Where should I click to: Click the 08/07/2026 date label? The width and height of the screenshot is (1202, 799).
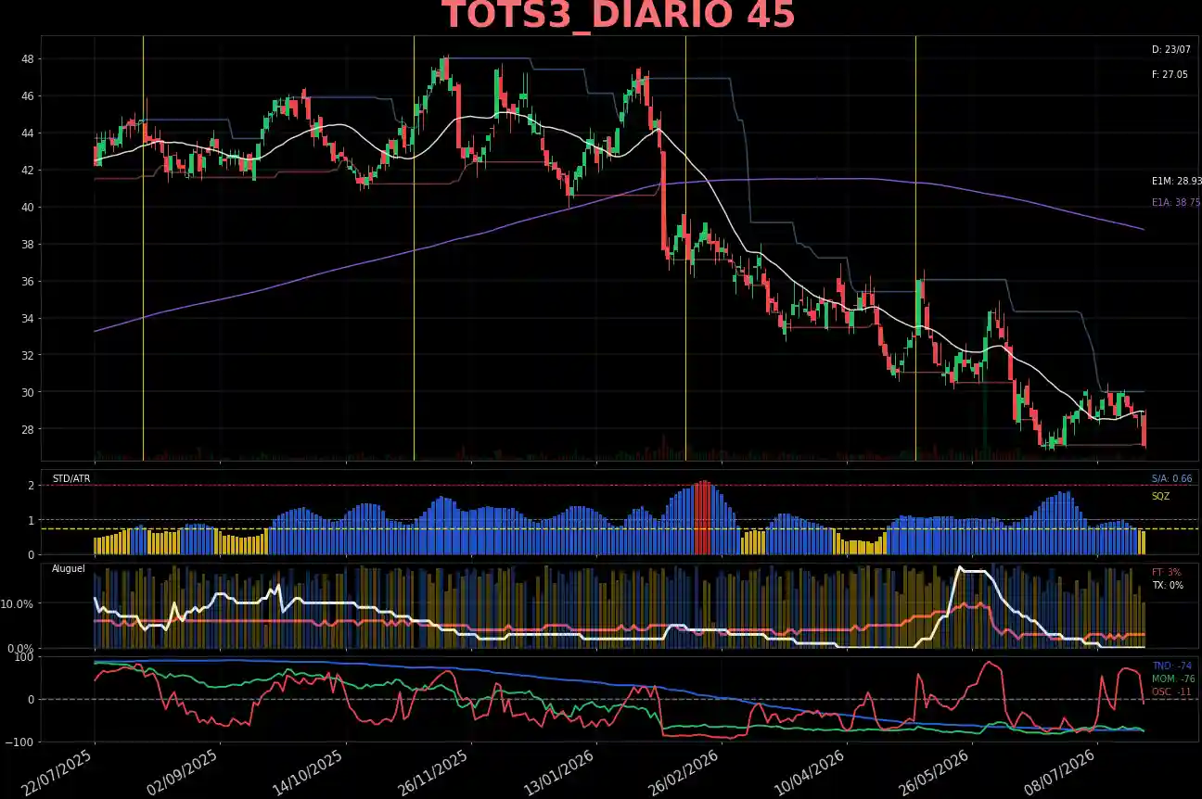click(x=1062, y=772)
